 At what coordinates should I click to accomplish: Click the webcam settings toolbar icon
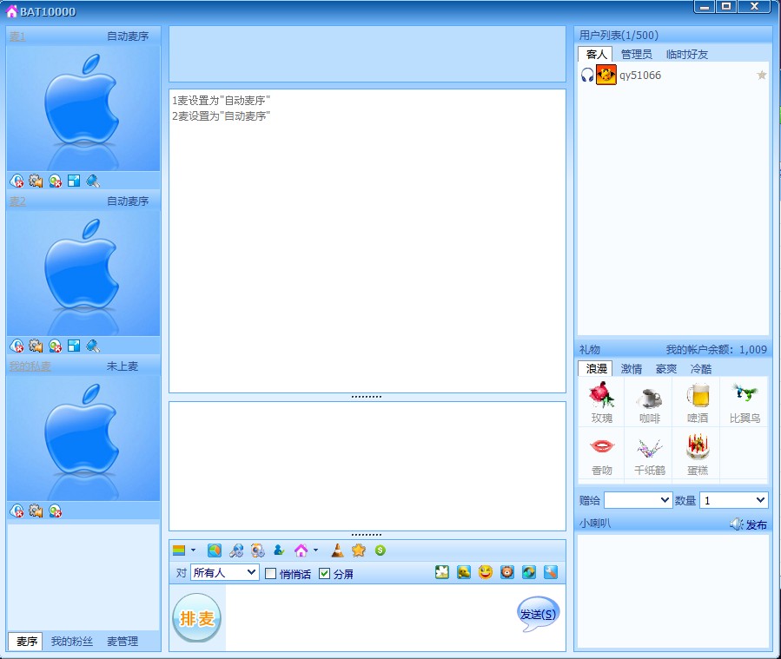coord(257,550)
